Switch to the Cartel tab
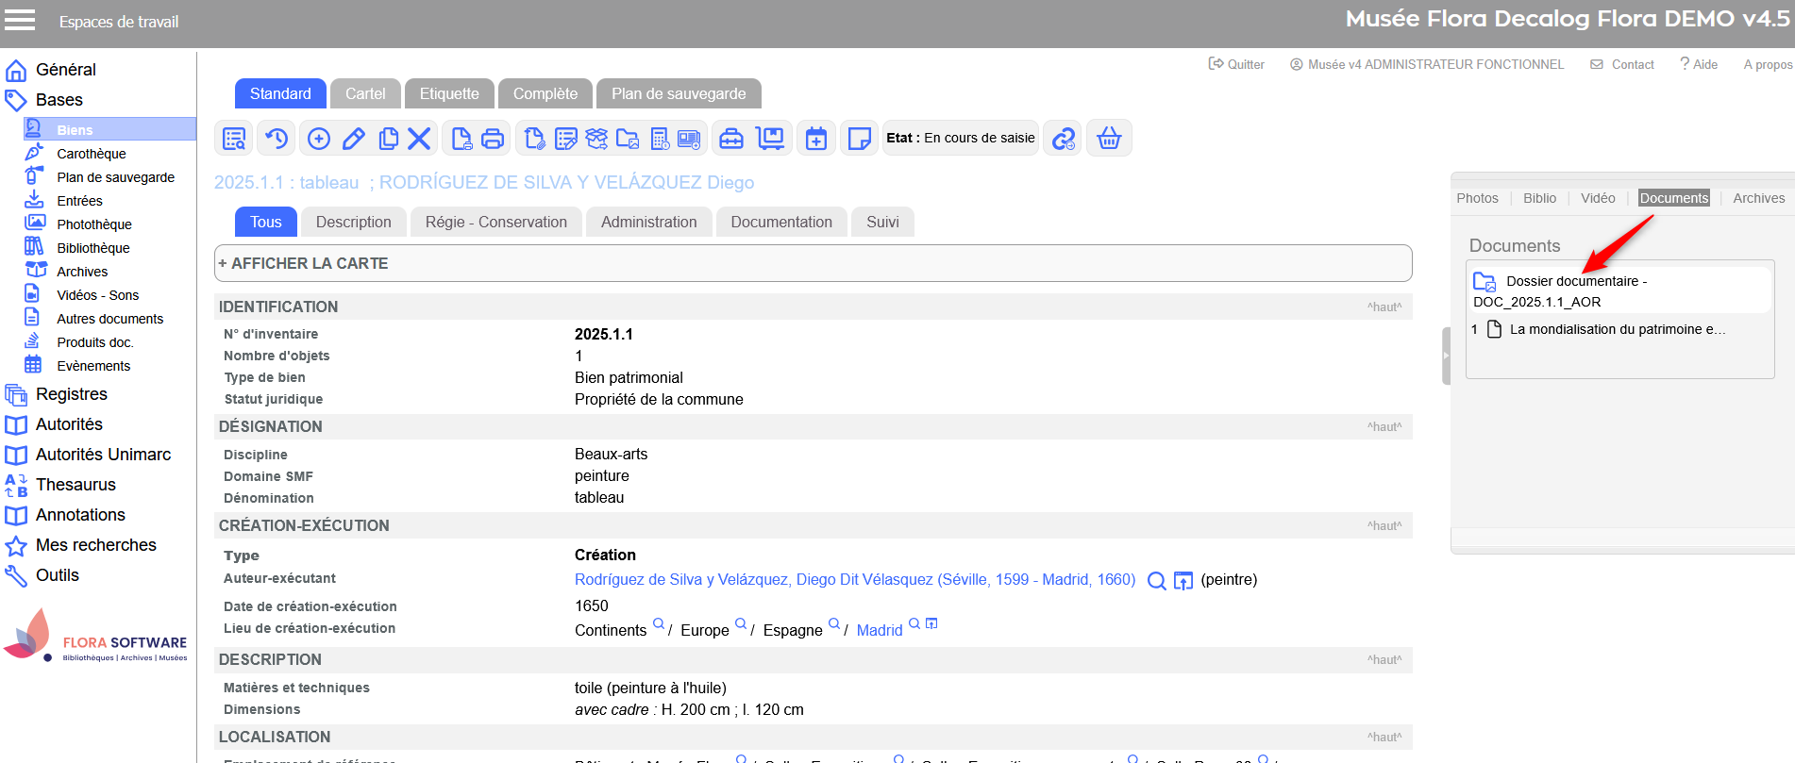Image resolution: width=1795 pixels, height=763 pixels. [x=365, y=93]
